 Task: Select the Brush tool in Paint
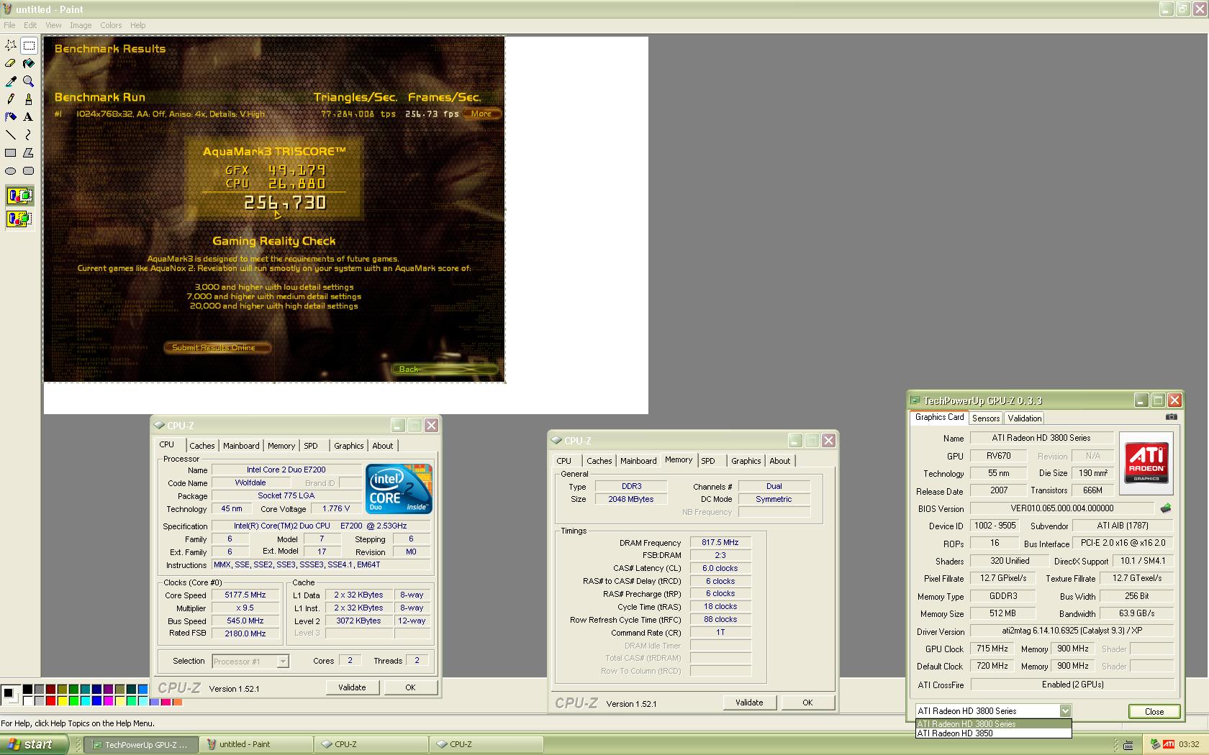click(29, 99)
